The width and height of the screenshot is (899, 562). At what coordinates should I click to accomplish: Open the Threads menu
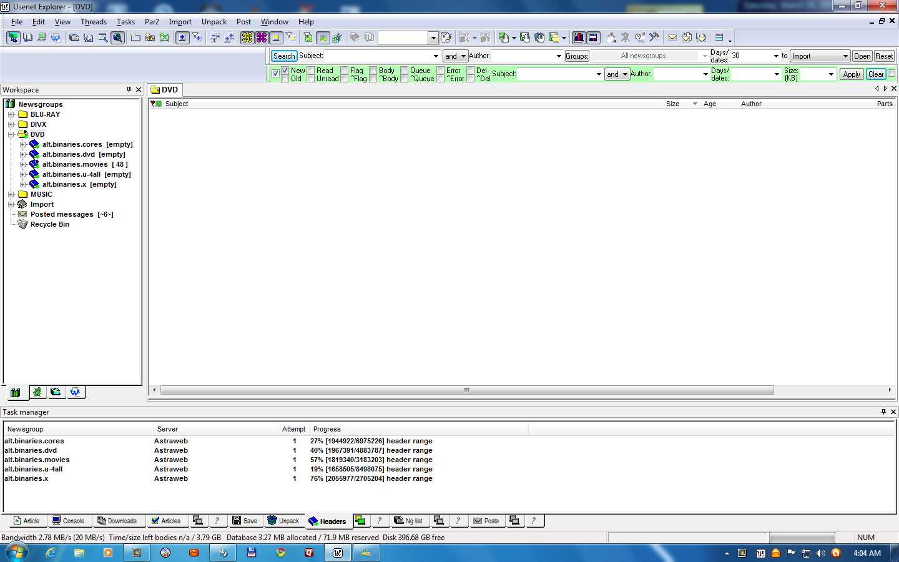click(93, 22)
